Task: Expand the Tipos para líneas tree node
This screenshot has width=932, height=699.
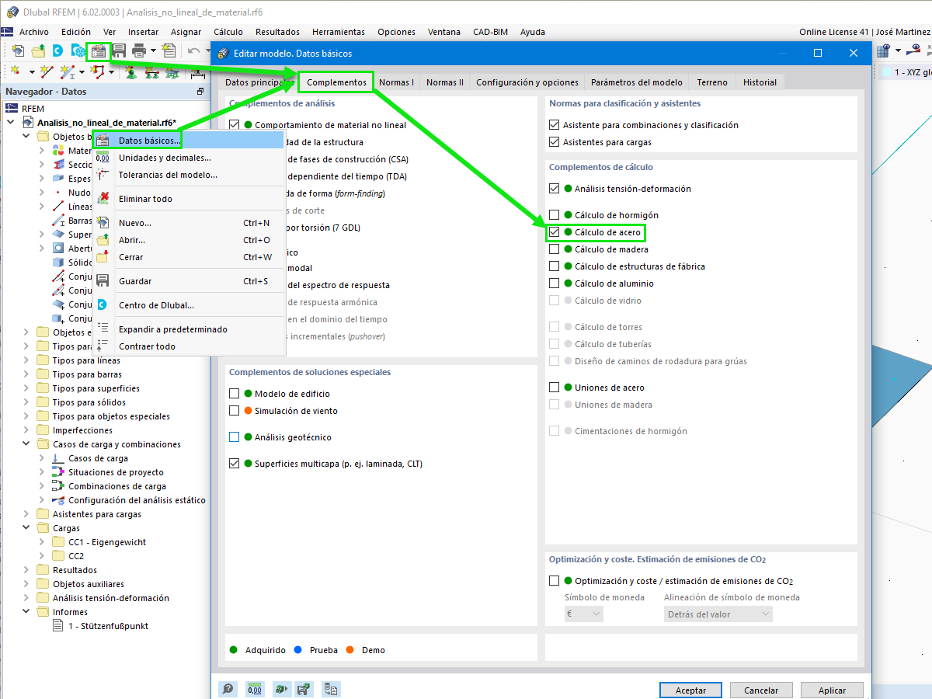Action: (x=26, y=360)
